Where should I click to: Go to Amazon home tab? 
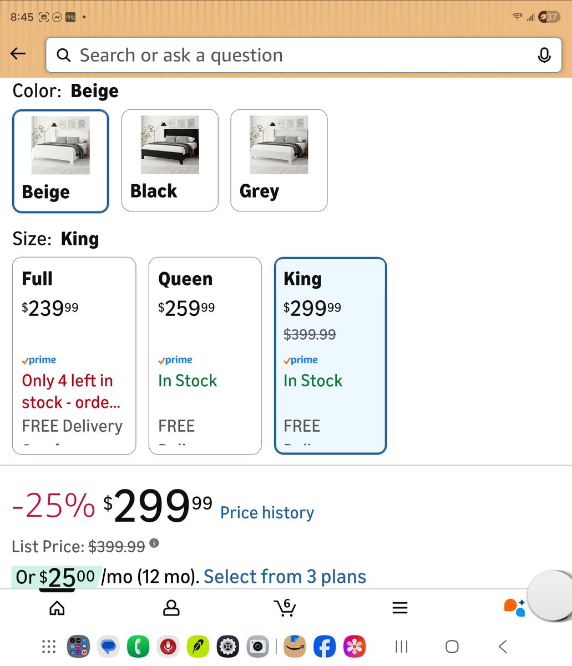point(57,608)
